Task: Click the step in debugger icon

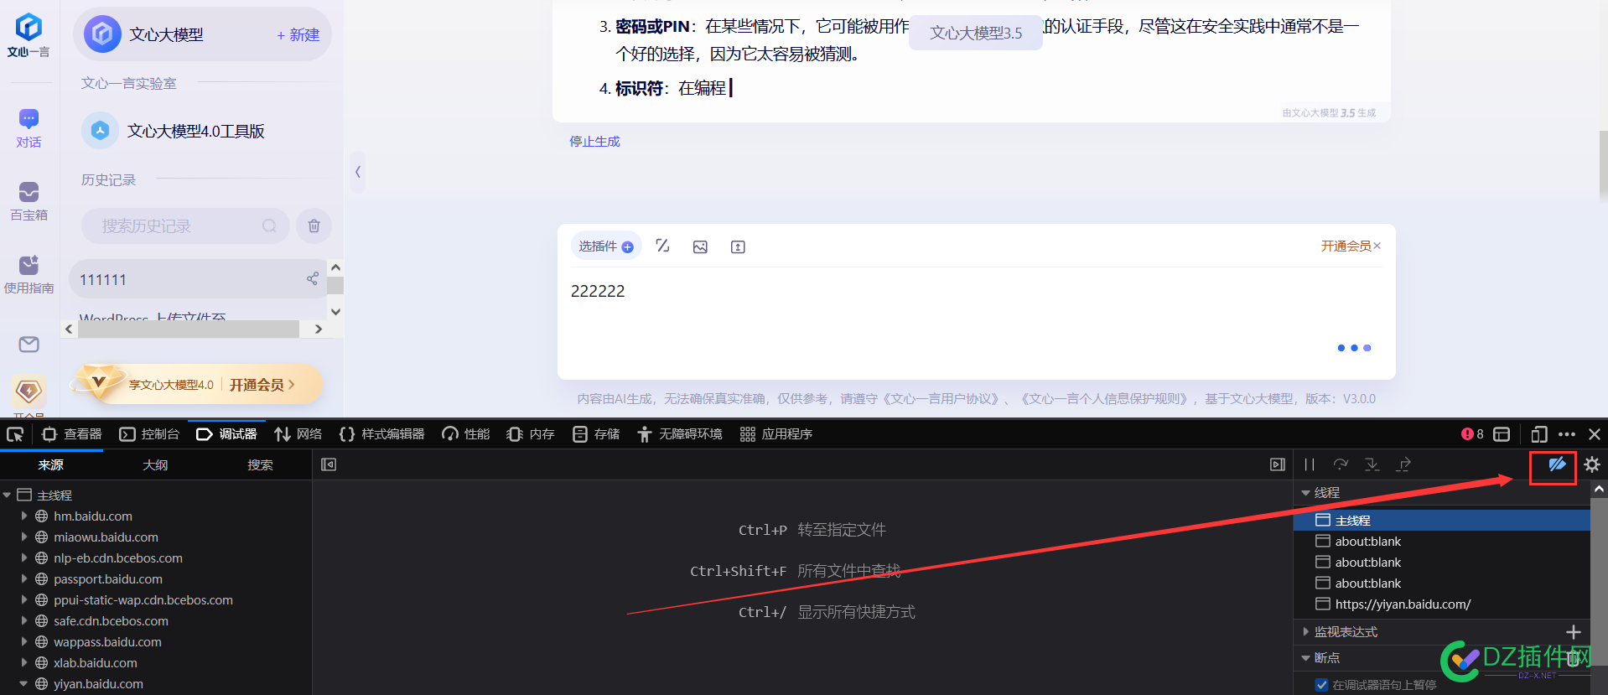Action: (x=1372, y=464)
